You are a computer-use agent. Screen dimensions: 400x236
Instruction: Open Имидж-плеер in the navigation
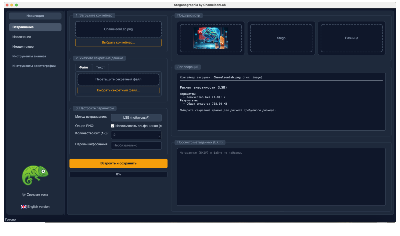point(23,47)
